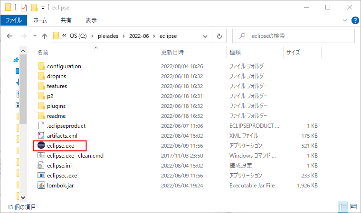Select the readme folder icon
Viewport: 361px width, 213px height.
pyautogui.click(x=41, y=115)
